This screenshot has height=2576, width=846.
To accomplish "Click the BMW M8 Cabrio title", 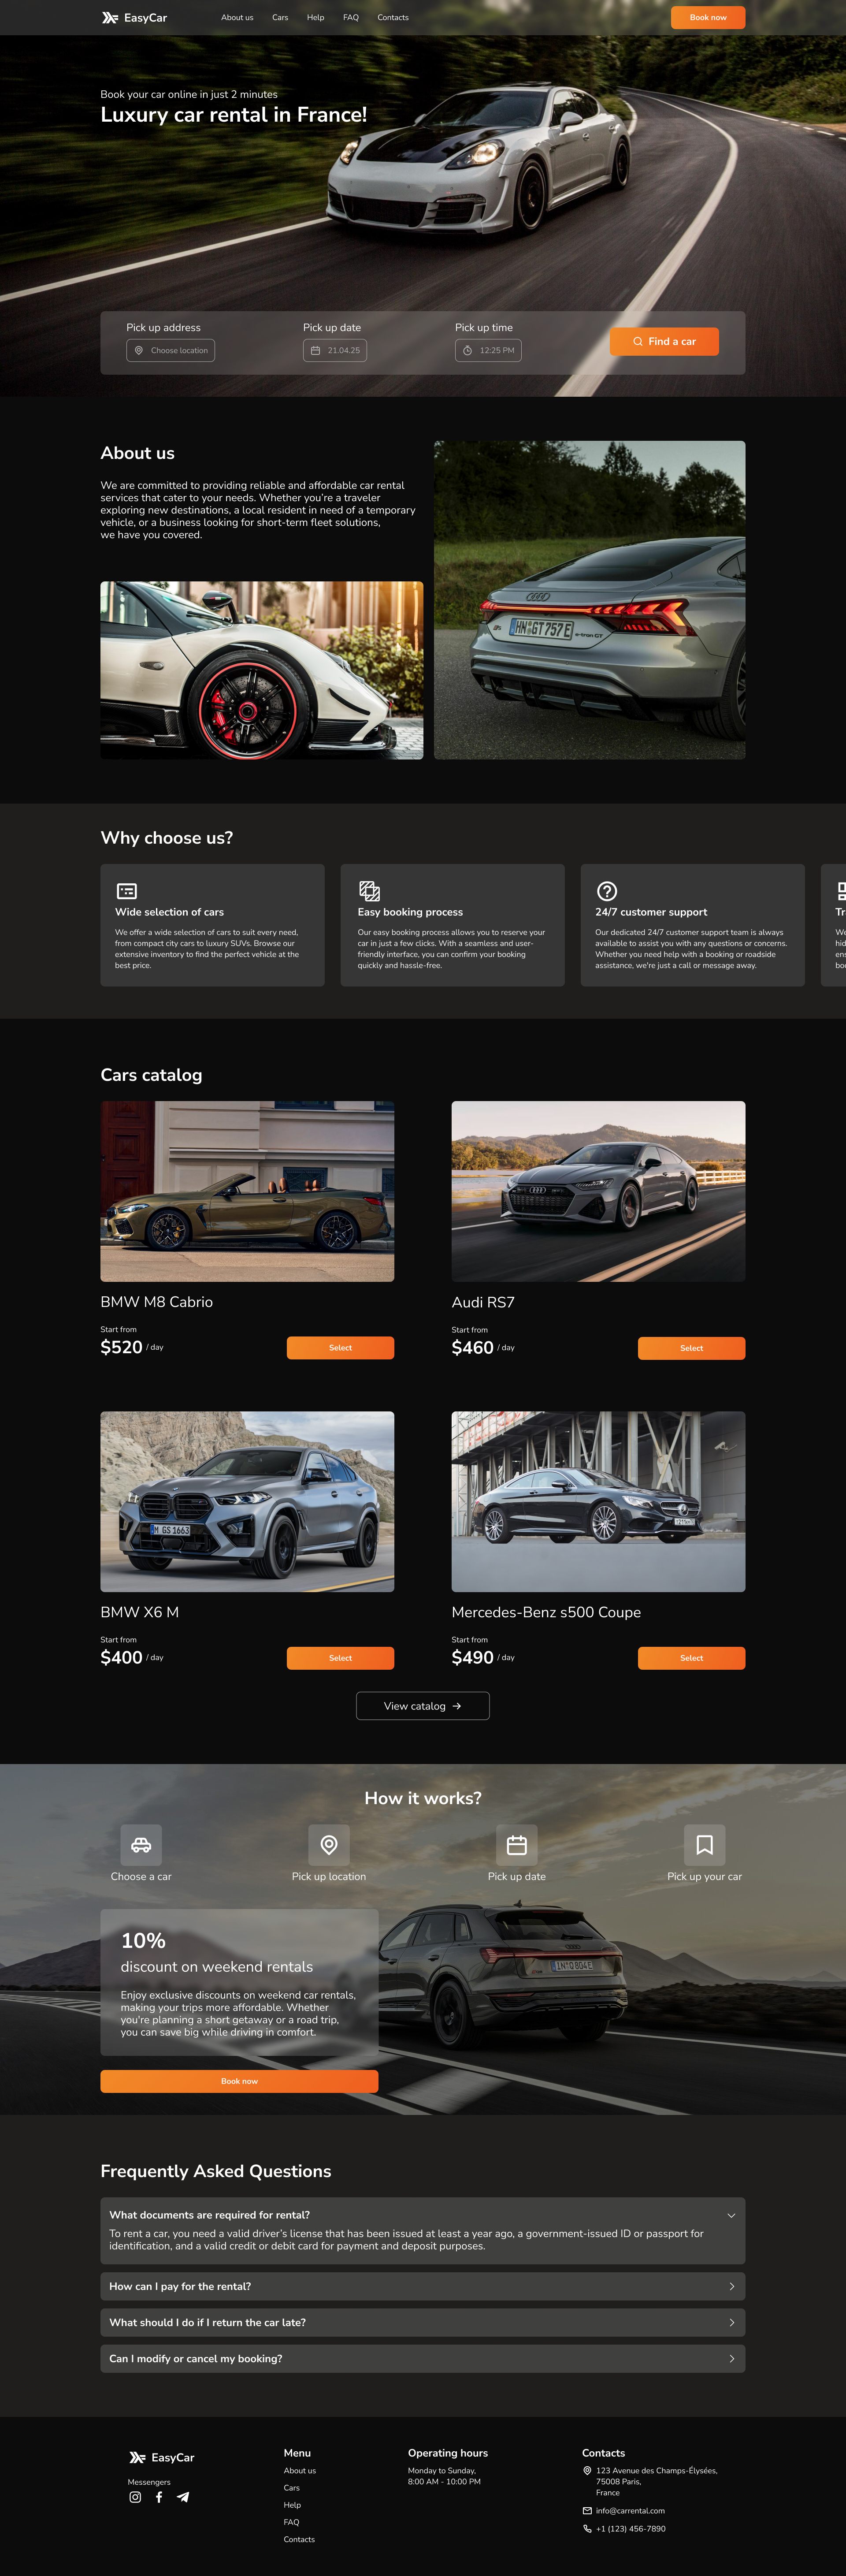I will [156, 1302].
